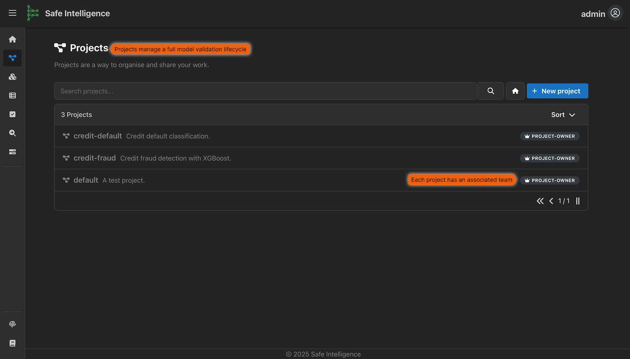The image size is (630, 359).
Task: Go to Home in the sidebar
Action: [x=12, y=39]
